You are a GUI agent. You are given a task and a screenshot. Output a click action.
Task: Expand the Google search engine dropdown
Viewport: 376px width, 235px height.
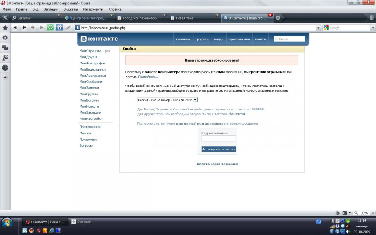pyautogui.click(x=373, y=28)
